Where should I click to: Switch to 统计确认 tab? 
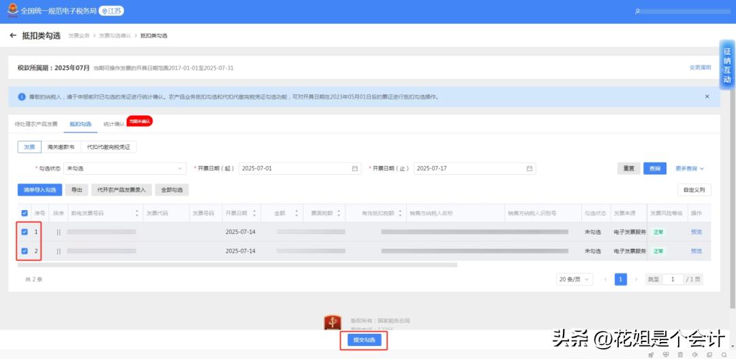click(114, 124)
